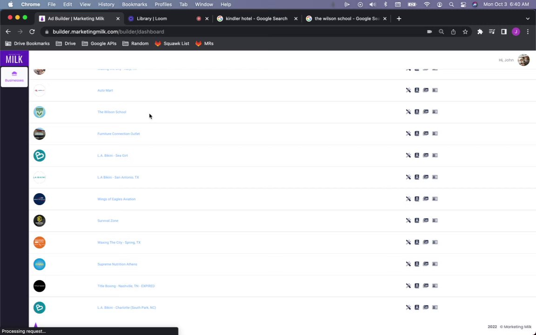
Task: Click images icon for Survival Zone row
Action: coord(426,221)
